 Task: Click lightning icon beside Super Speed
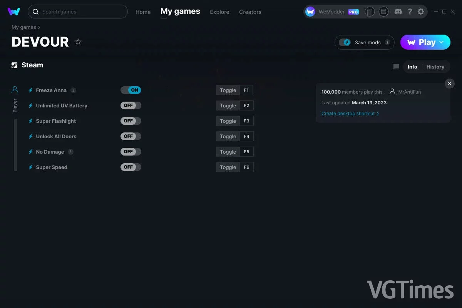click(31, 167)
